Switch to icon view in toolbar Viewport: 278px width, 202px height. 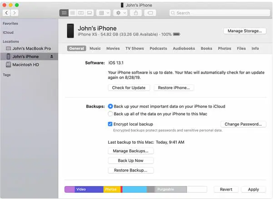(64, 13)
